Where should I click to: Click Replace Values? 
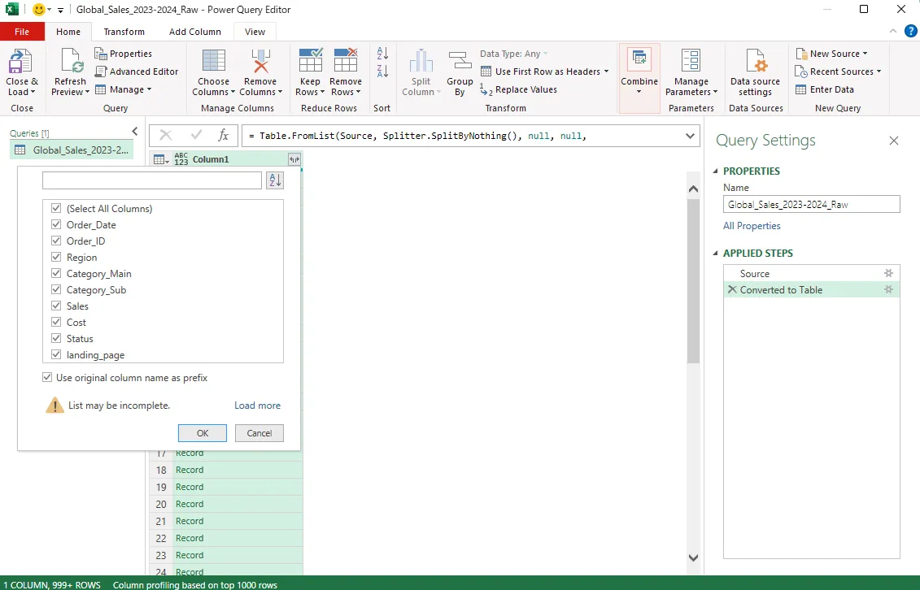[519, 89]
